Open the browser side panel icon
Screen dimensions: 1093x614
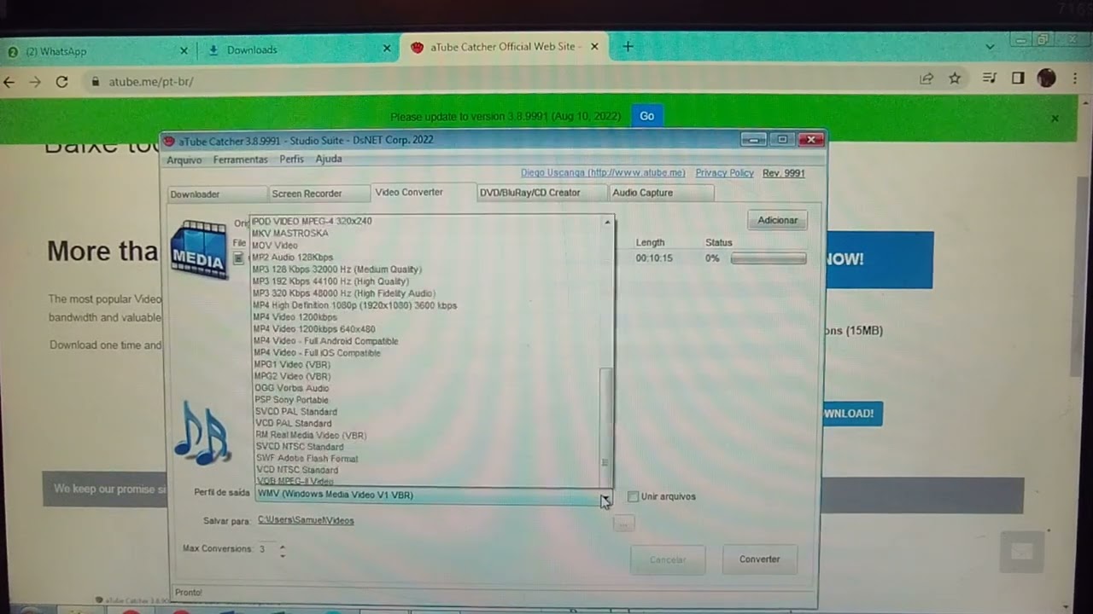tap(1018, 78)
